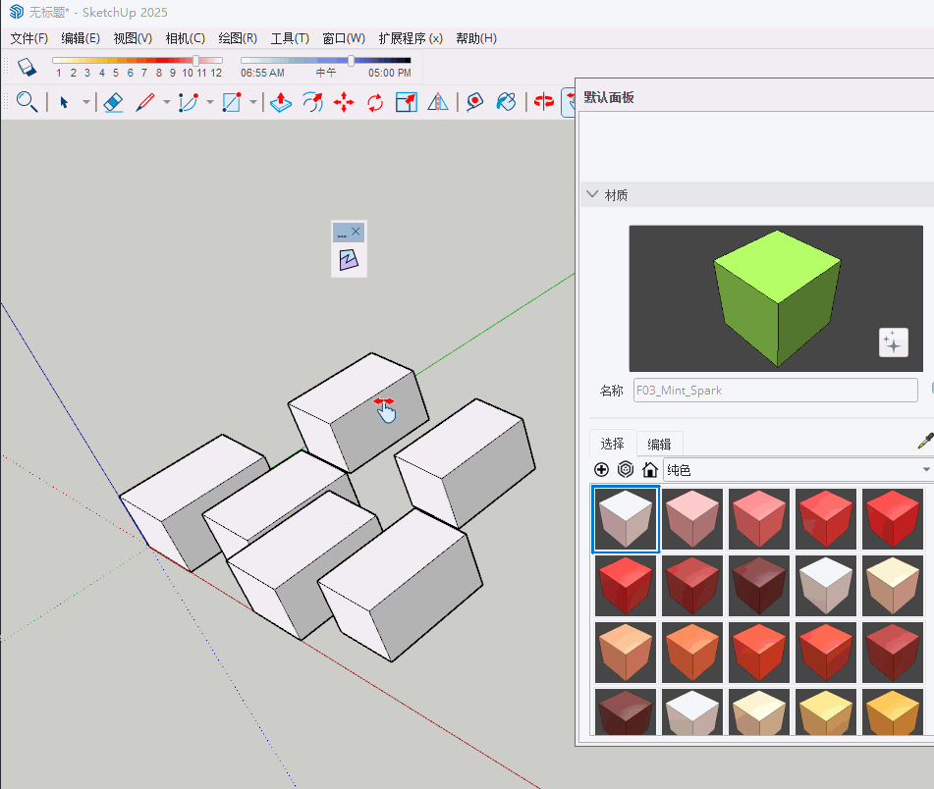The image size is (934, 789).
Task: Select the arrow Select tool
Action: [65, 102]
